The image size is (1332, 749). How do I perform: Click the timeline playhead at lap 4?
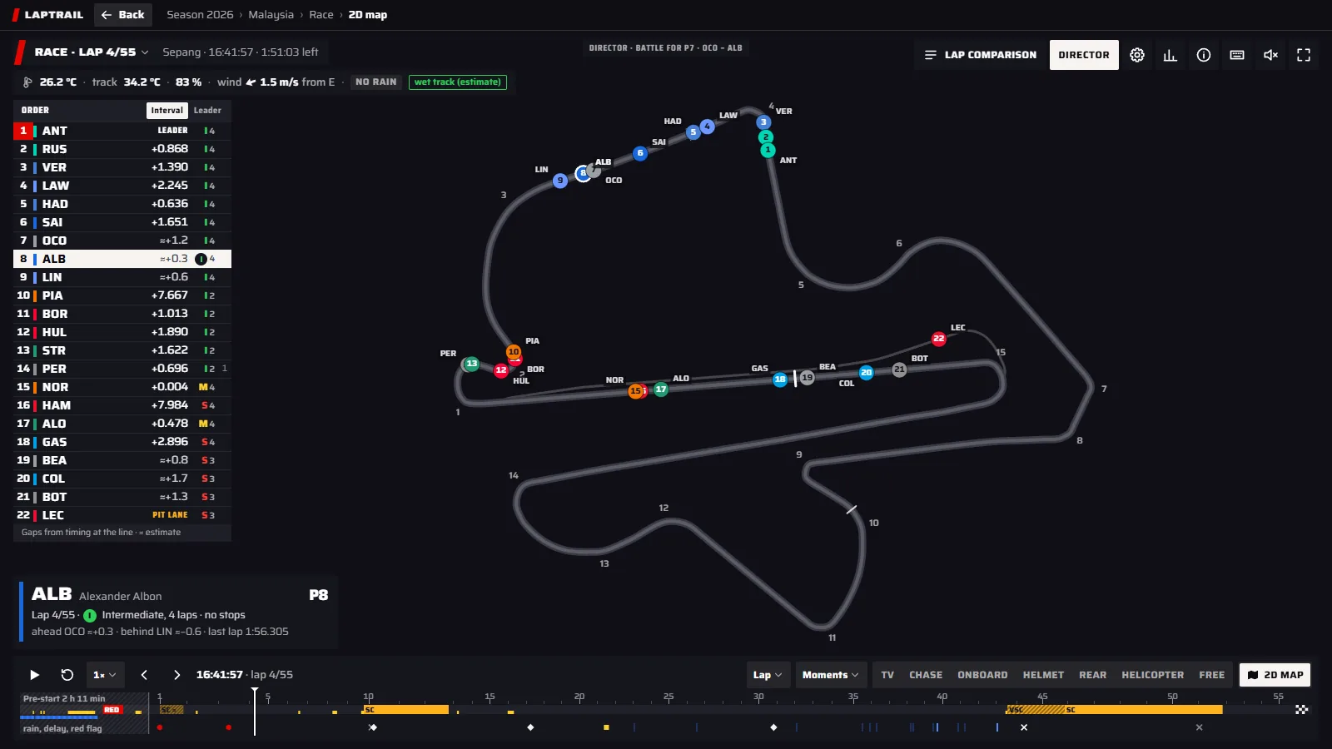[255, 710]
